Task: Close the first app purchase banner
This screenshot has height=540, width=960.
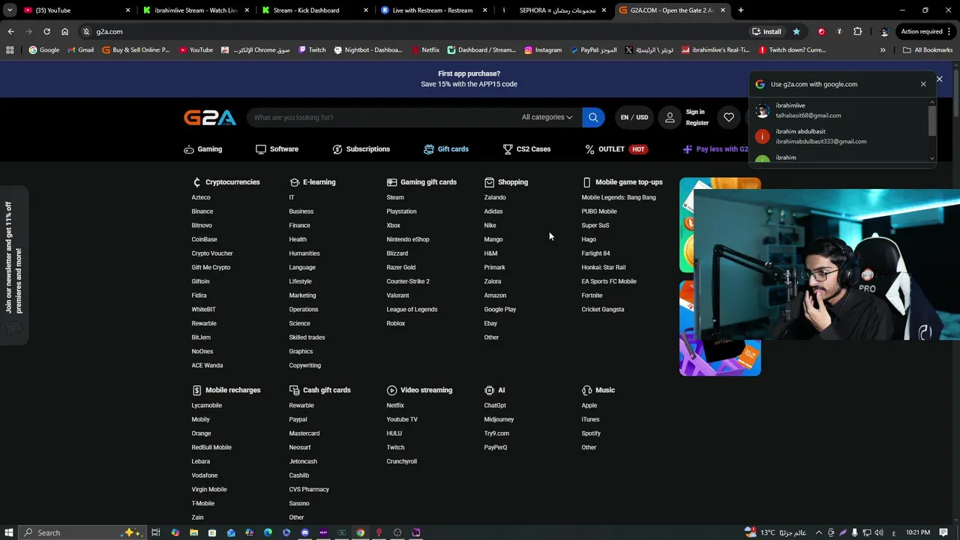Action: tap(939, 79)
